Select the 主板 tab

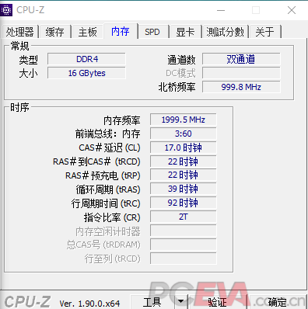point(88,32)
